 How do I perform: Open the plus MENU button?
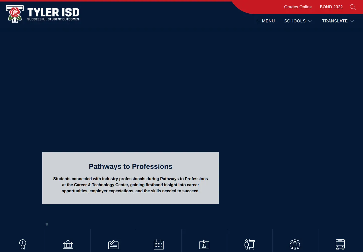pos(265,21)
